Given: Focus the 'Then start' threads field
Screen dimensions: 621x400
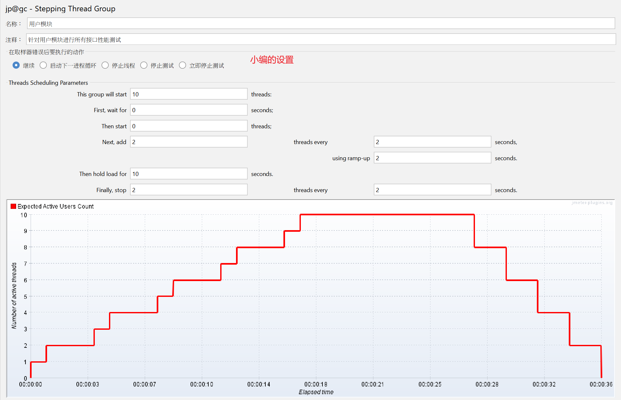Looking at the screenshot, I should tap(189, 126).
